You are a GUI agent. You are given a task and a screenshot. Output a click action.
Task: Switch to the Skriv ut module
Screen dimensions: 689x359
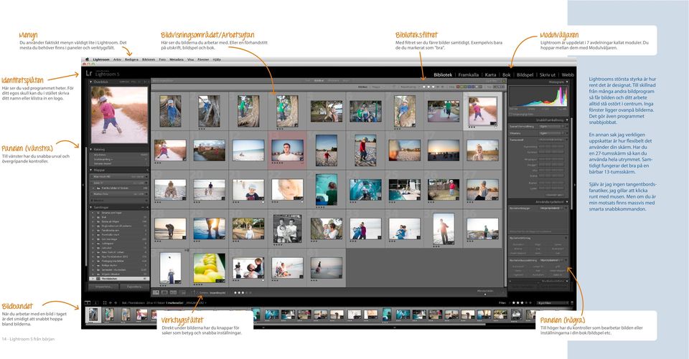pyautogui.click(x=547, y=75)
